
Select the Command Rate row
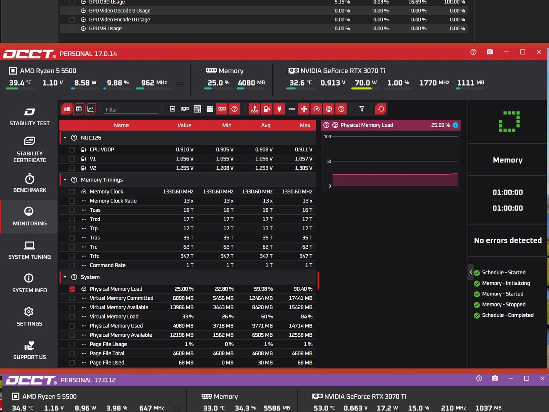pyautogui.click(x=187, y=265)
